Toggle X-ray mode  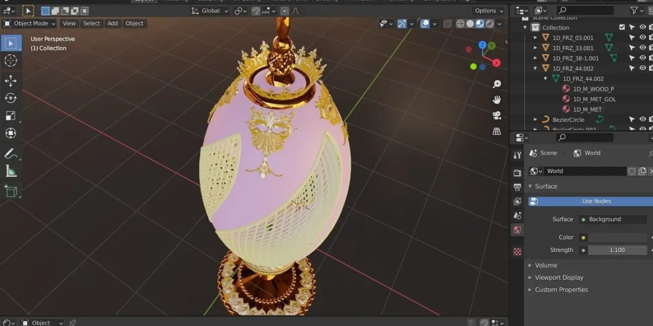pyautogui.click(x=447, y=23)
